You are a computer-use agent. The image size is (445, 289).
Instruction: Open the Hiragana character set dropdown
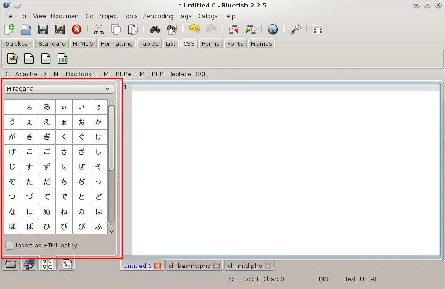59,89
